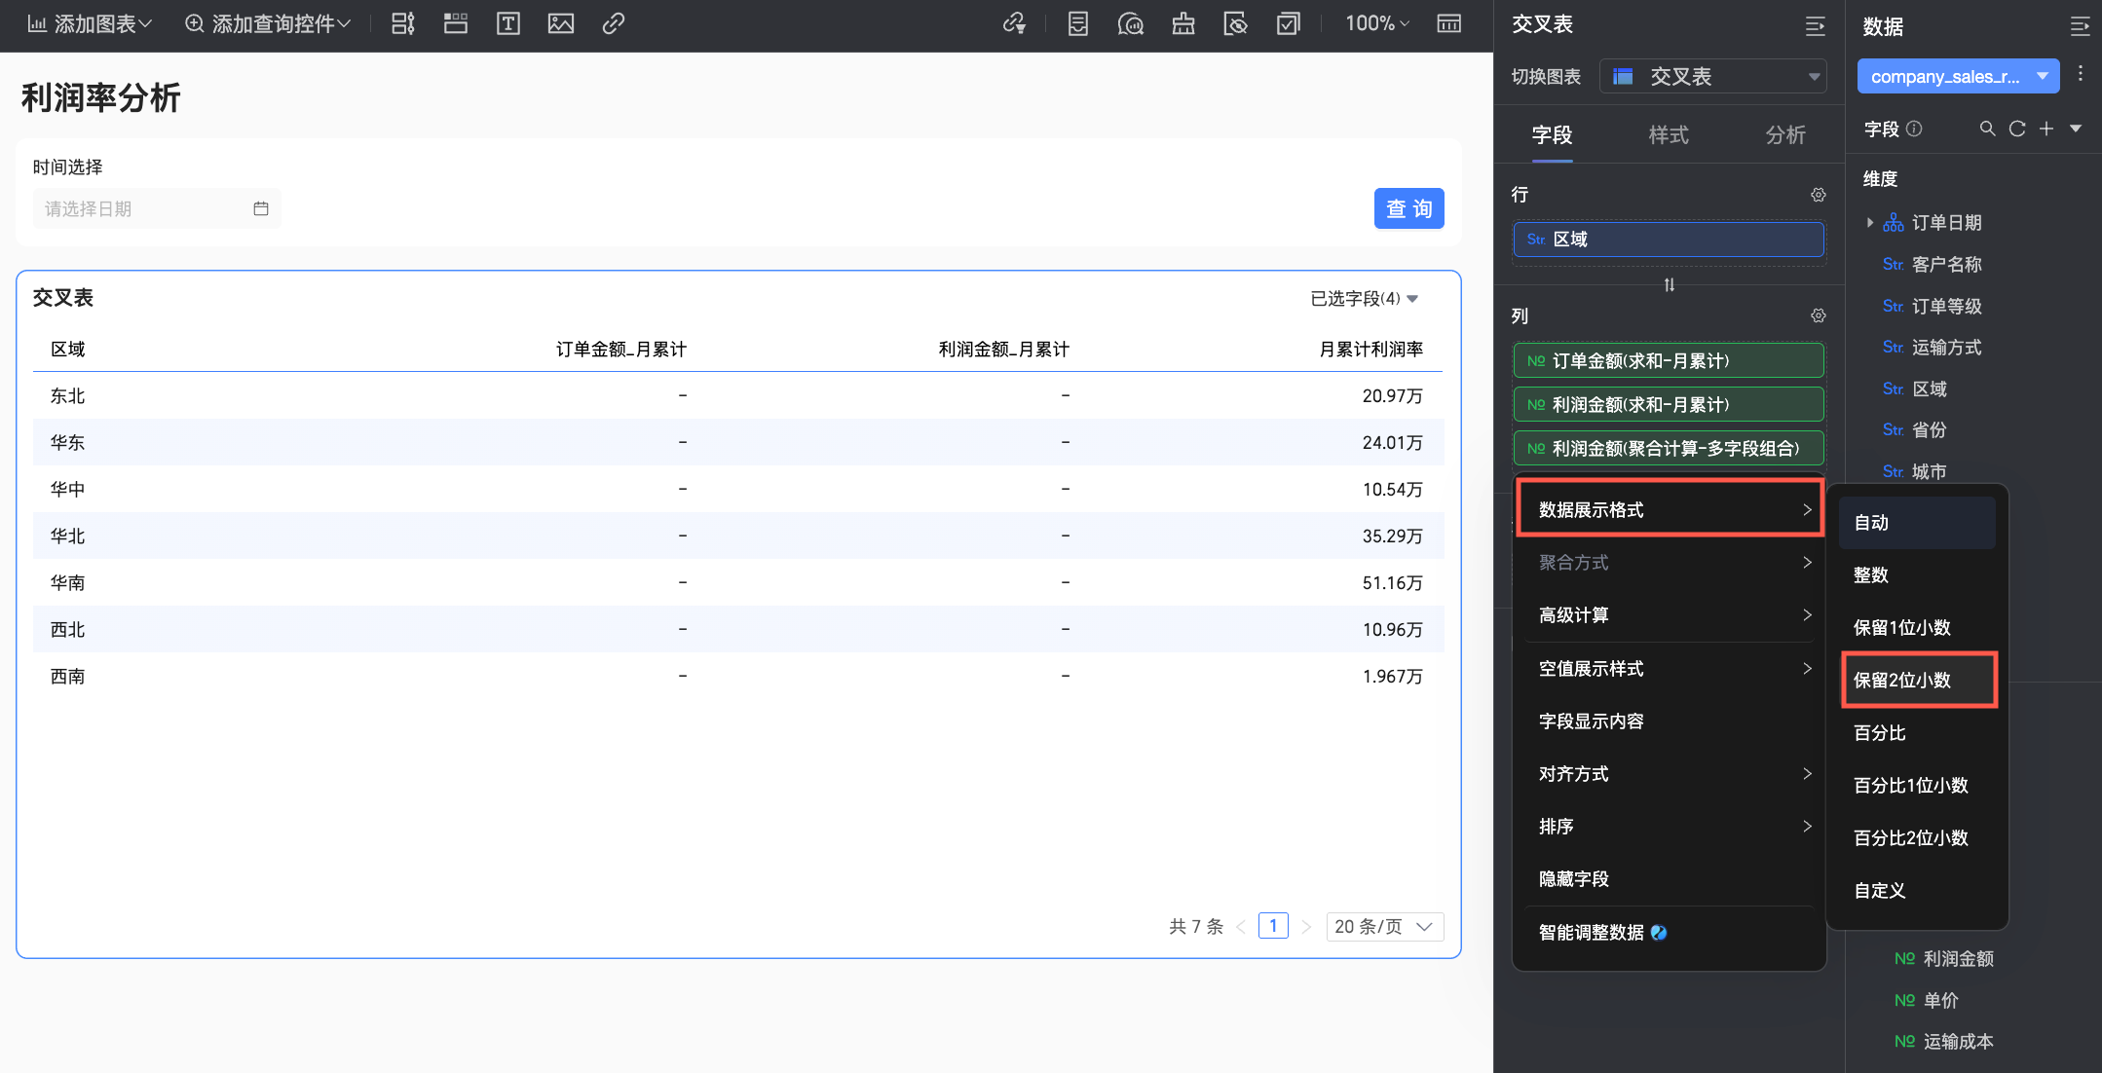This screenshot has height=1073, width=2102.
Task: Select the 利润金额(求和-月累计) column field
Action: pos(1669,404)
